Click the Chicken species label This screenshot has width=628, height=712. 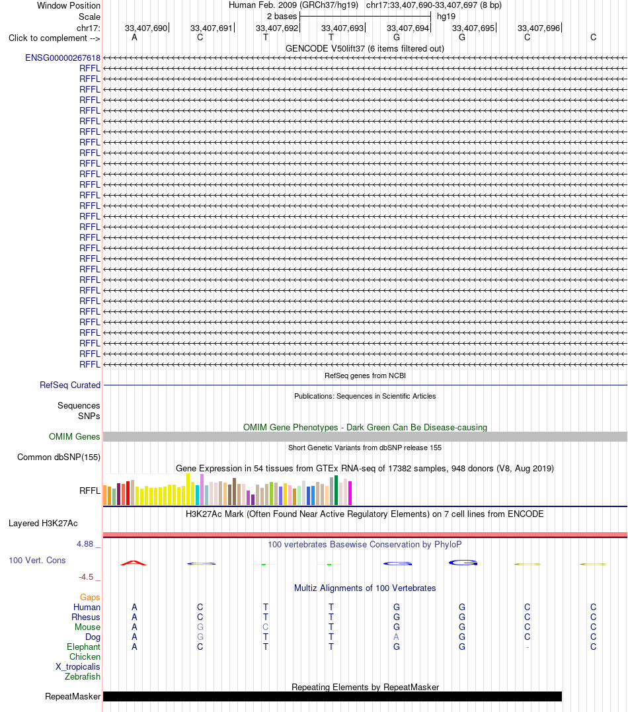85,657
